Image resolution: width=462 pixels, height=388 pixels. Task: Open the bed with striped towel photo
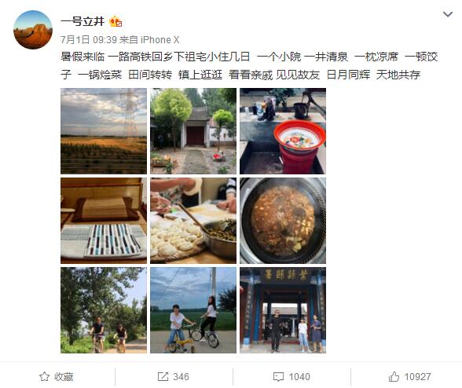(x=104, y=221)
